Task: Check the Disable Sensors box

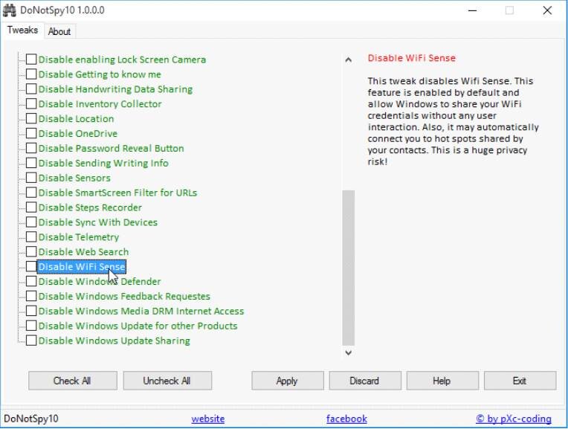Action: coord(31,178)
